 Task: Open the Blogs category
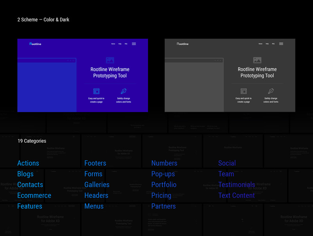coord(25,174)
